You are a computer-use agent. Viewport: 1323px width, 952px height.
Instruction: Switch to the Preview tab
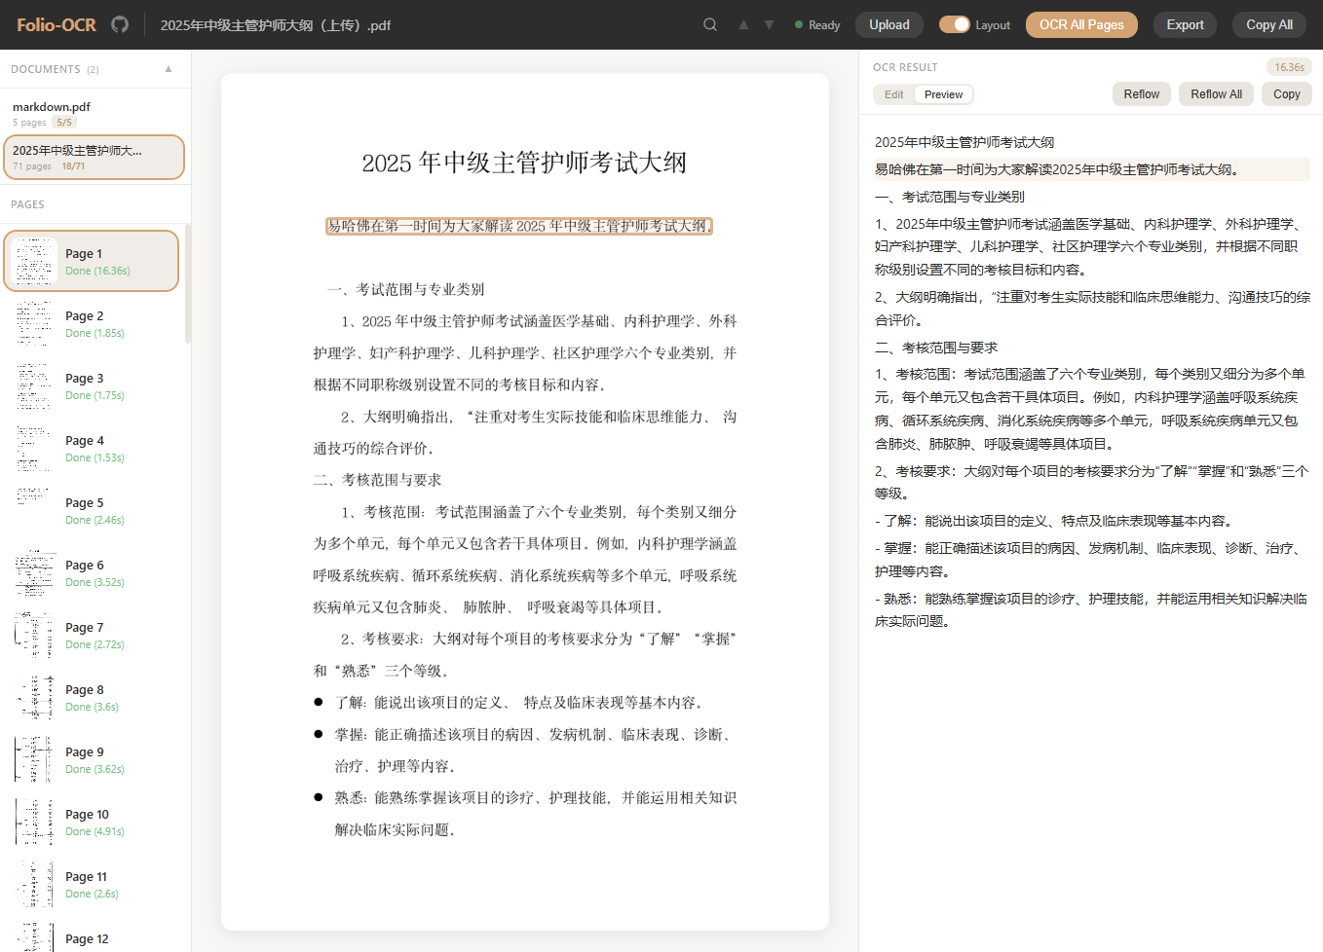tap(943, 93)
